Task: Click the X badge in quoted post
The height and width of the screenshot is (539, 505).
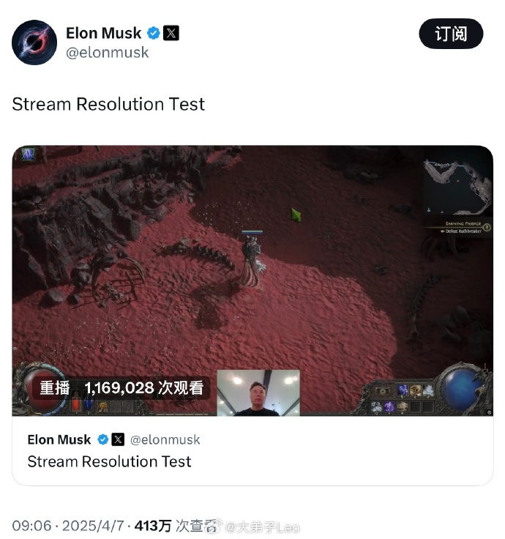Action: (118, 439)
